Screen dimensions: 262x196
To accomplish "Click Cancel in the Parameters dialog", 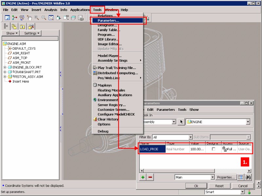I will coord(243,186).
